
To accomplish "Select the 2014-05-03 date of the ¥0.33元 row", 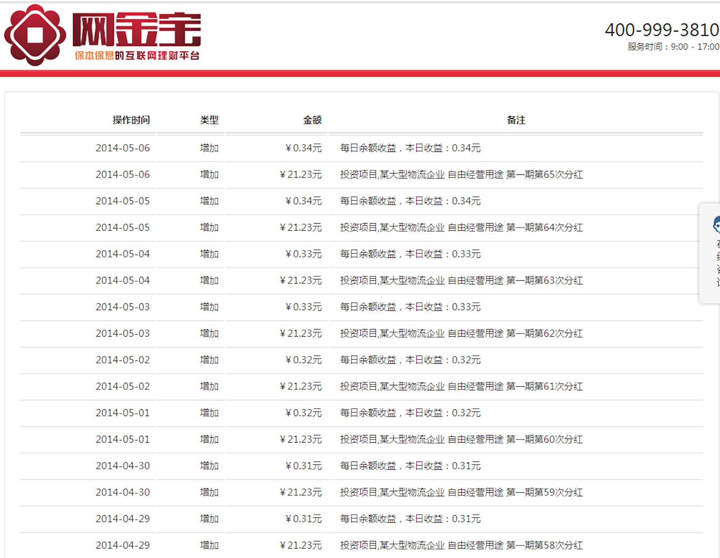I will point(123,307).
